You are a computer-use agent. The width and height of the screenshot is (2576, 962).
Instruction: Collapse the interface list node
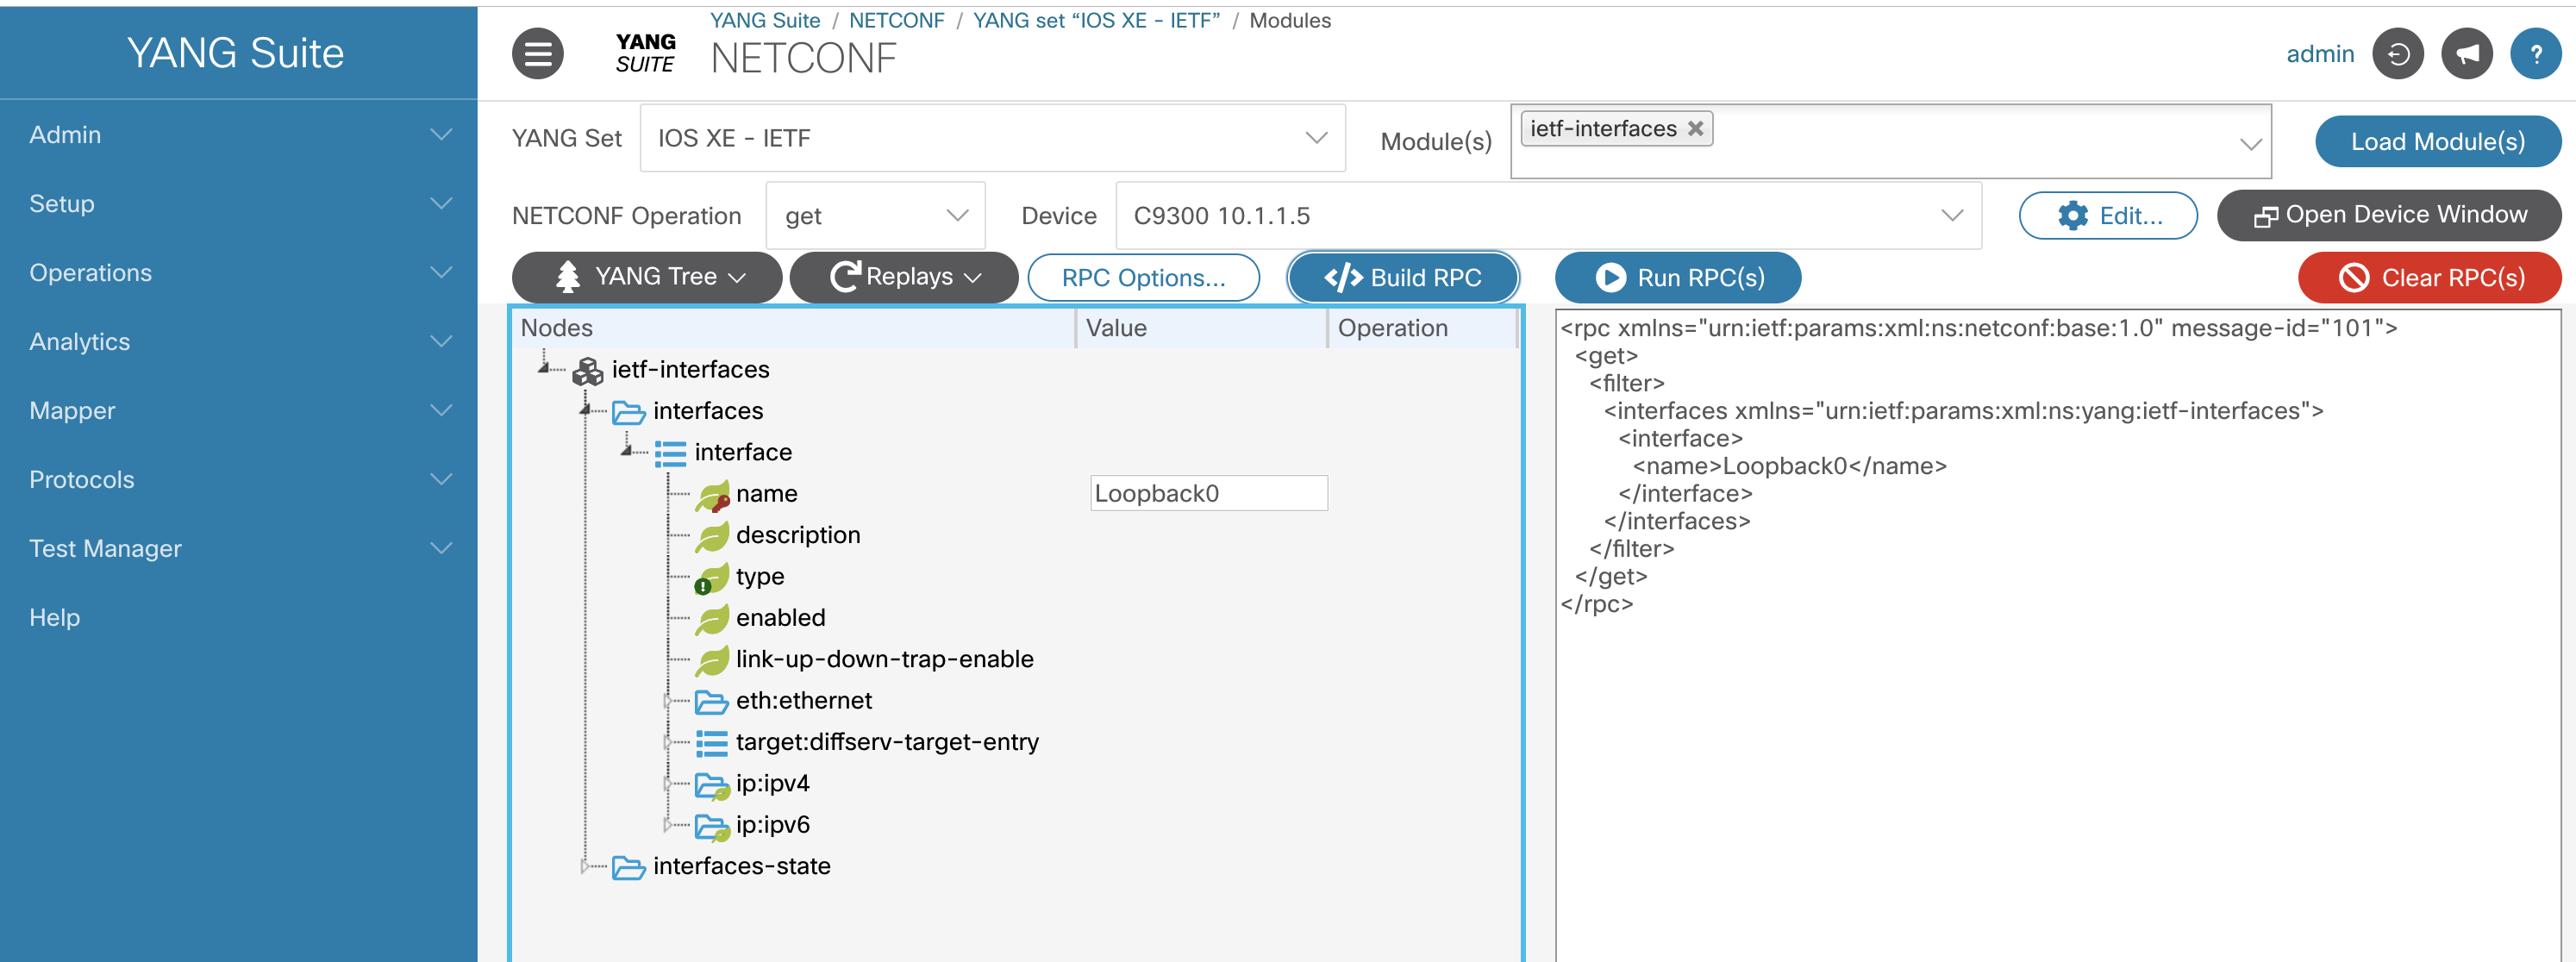tap(627, 452)
